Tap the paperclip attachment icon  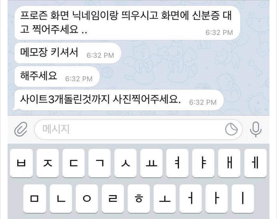pos(21,129)
